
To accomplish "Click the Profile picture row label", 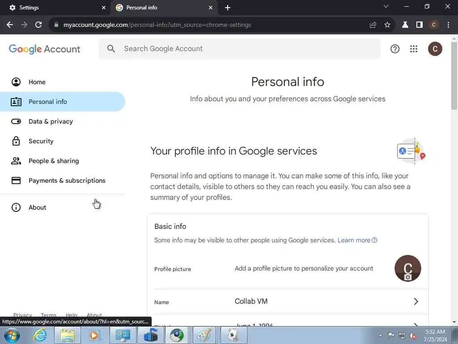I will (x=173, y=269).
